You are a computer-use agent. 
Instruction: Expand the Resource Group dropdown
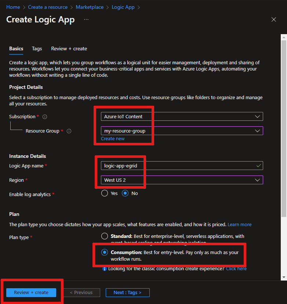point(182,131)
